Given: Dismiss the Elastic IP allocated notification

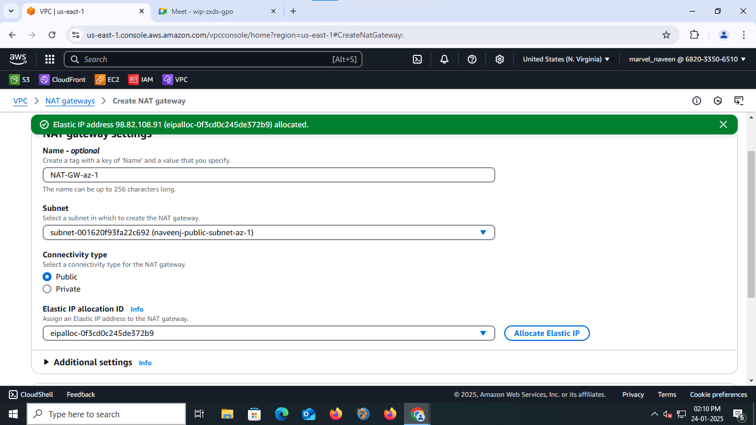Looking at the screenshot, I should pyautogui.click(x=723, y=125).
